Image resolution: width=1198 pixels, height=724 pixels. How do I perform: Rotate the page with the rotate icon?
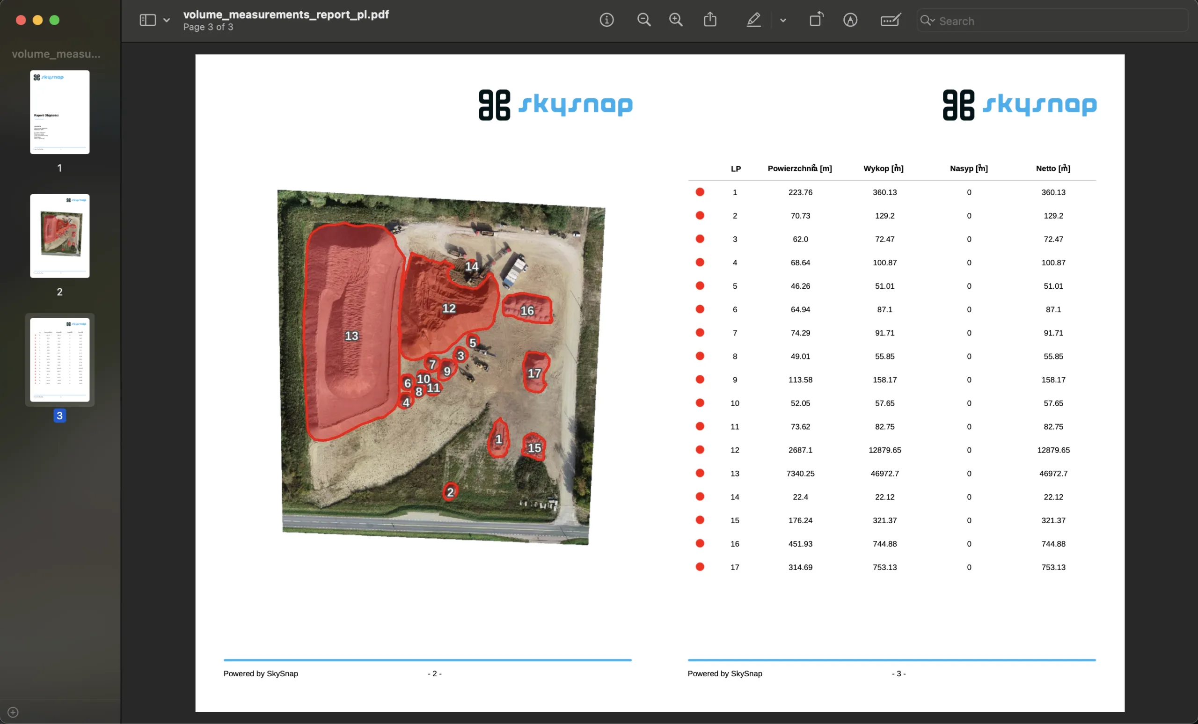tap(816, 20)
